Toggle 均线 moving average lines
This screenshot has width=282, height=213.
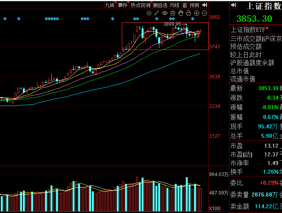coord(175,5)
